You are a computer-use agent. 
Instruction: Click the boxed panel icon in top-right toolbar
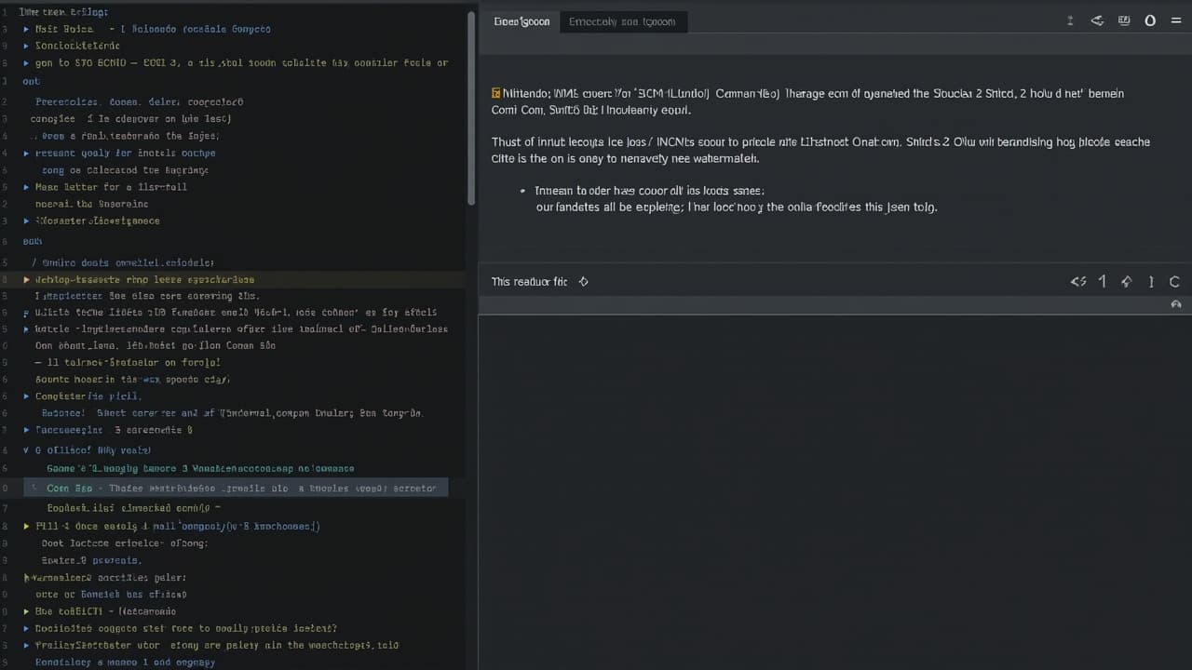(x=1124, y=20)
